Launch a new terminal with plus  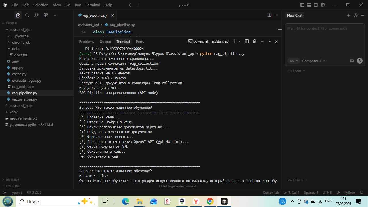tap(234, 41)
